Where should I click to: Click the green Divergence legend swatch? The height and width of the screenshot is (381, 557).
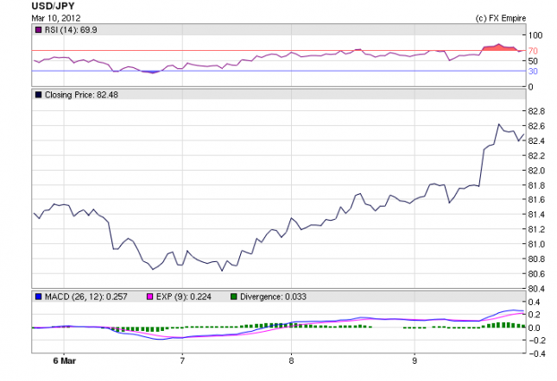234,297
